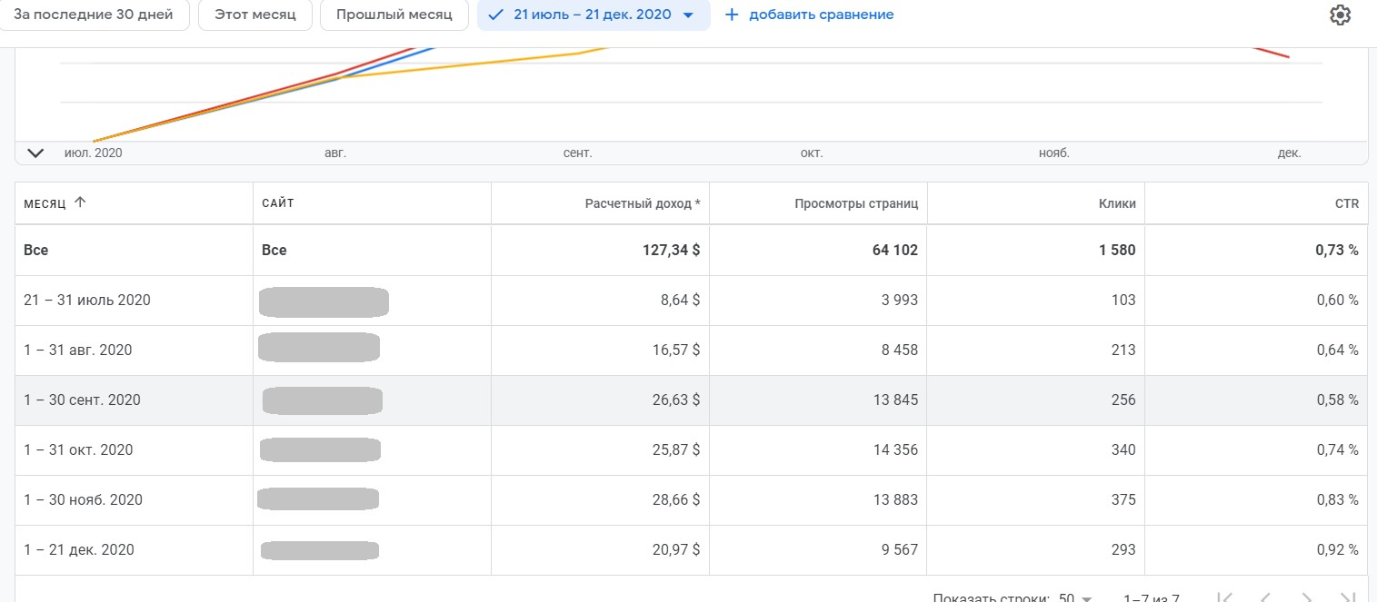The image size is (1377, 602).
Task: Sort table by the 'Клики' column
Action: point(1117,203)
